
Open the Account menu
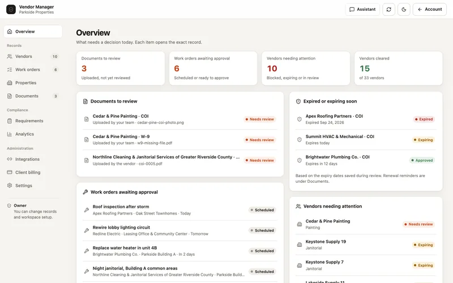tap(429, 9)
